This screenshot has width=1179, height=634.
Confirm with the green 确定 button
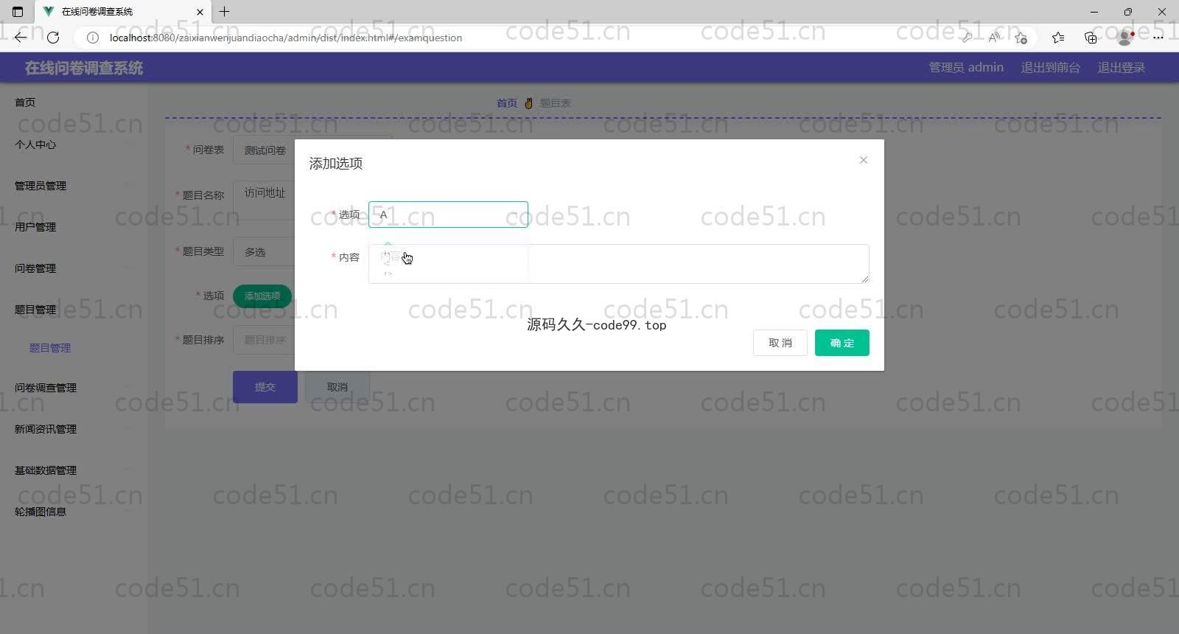pyautogui.click(x=842, y=343)
